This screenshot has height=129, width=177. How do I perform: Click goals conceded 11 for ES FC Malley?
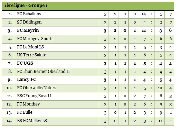coord(160,121)
